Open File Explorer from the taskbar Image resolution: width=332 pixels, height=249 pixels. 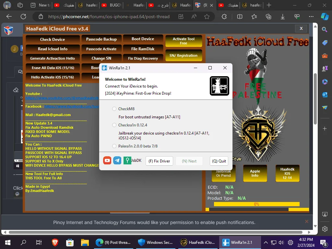tap(85, 243)
